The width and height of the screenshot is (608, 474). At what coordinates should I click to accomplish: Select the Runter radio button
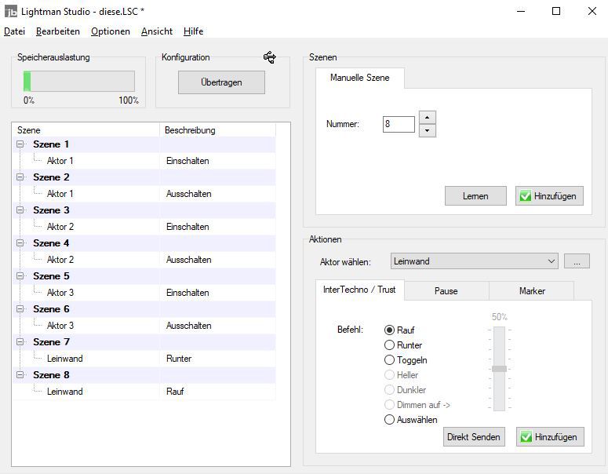tap(390, 345)
